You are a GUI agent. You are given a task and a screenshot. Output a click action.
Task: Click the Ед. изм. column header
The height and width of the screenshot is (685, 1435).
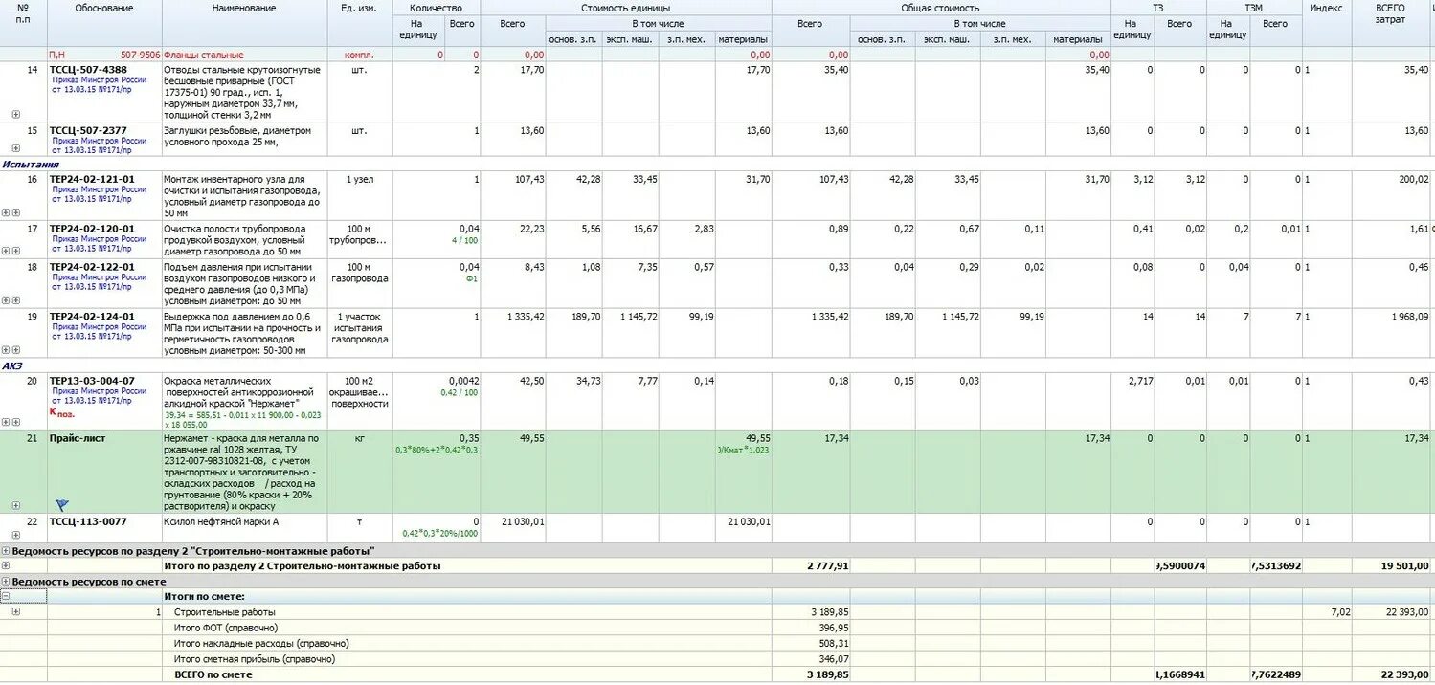click(x=360, y=8)
